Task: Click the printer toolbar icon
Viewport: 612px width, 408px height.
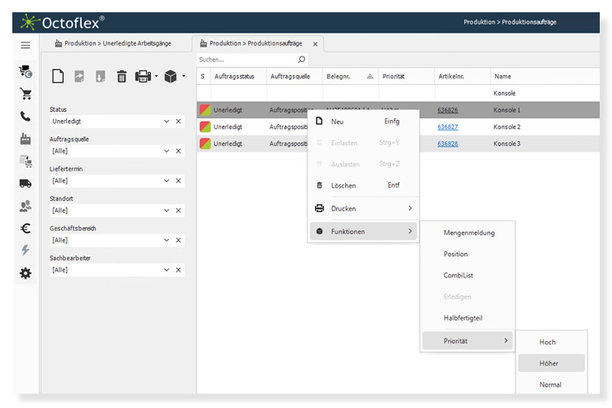Action: click(143, 77)
